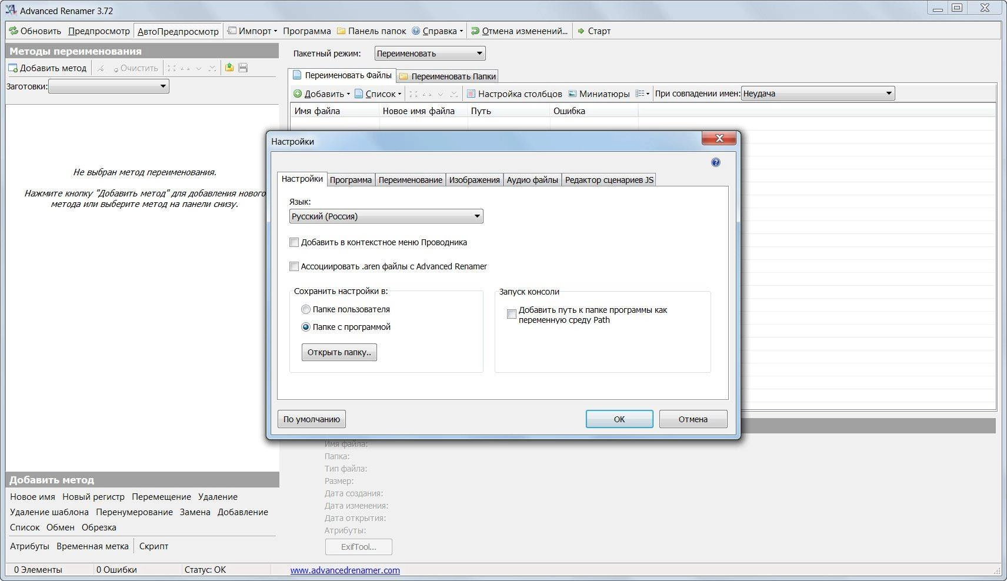Add the Атрибуты method
This screenshot has height=581, width=1007.
[29, 546]
